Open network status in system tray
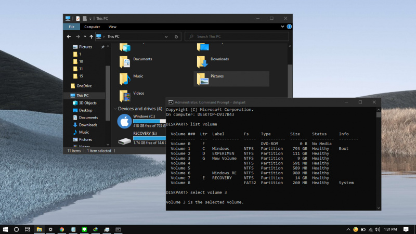Screen dimensions: 416x234 371,229
